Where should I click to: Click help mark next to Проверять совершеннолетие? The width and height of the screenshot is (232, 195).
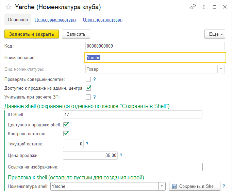[x=95, y=79]
